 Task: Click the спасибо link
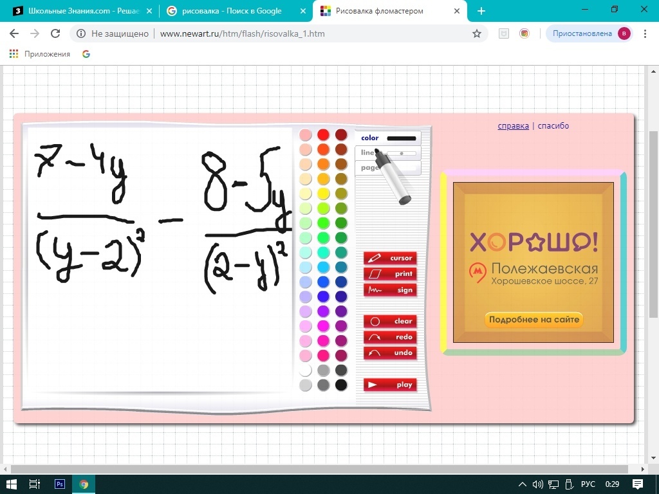pos(553,126)
